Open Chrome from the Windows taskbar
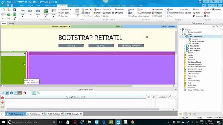The width and height of the screenshot is (223, 125). point(132,122)
